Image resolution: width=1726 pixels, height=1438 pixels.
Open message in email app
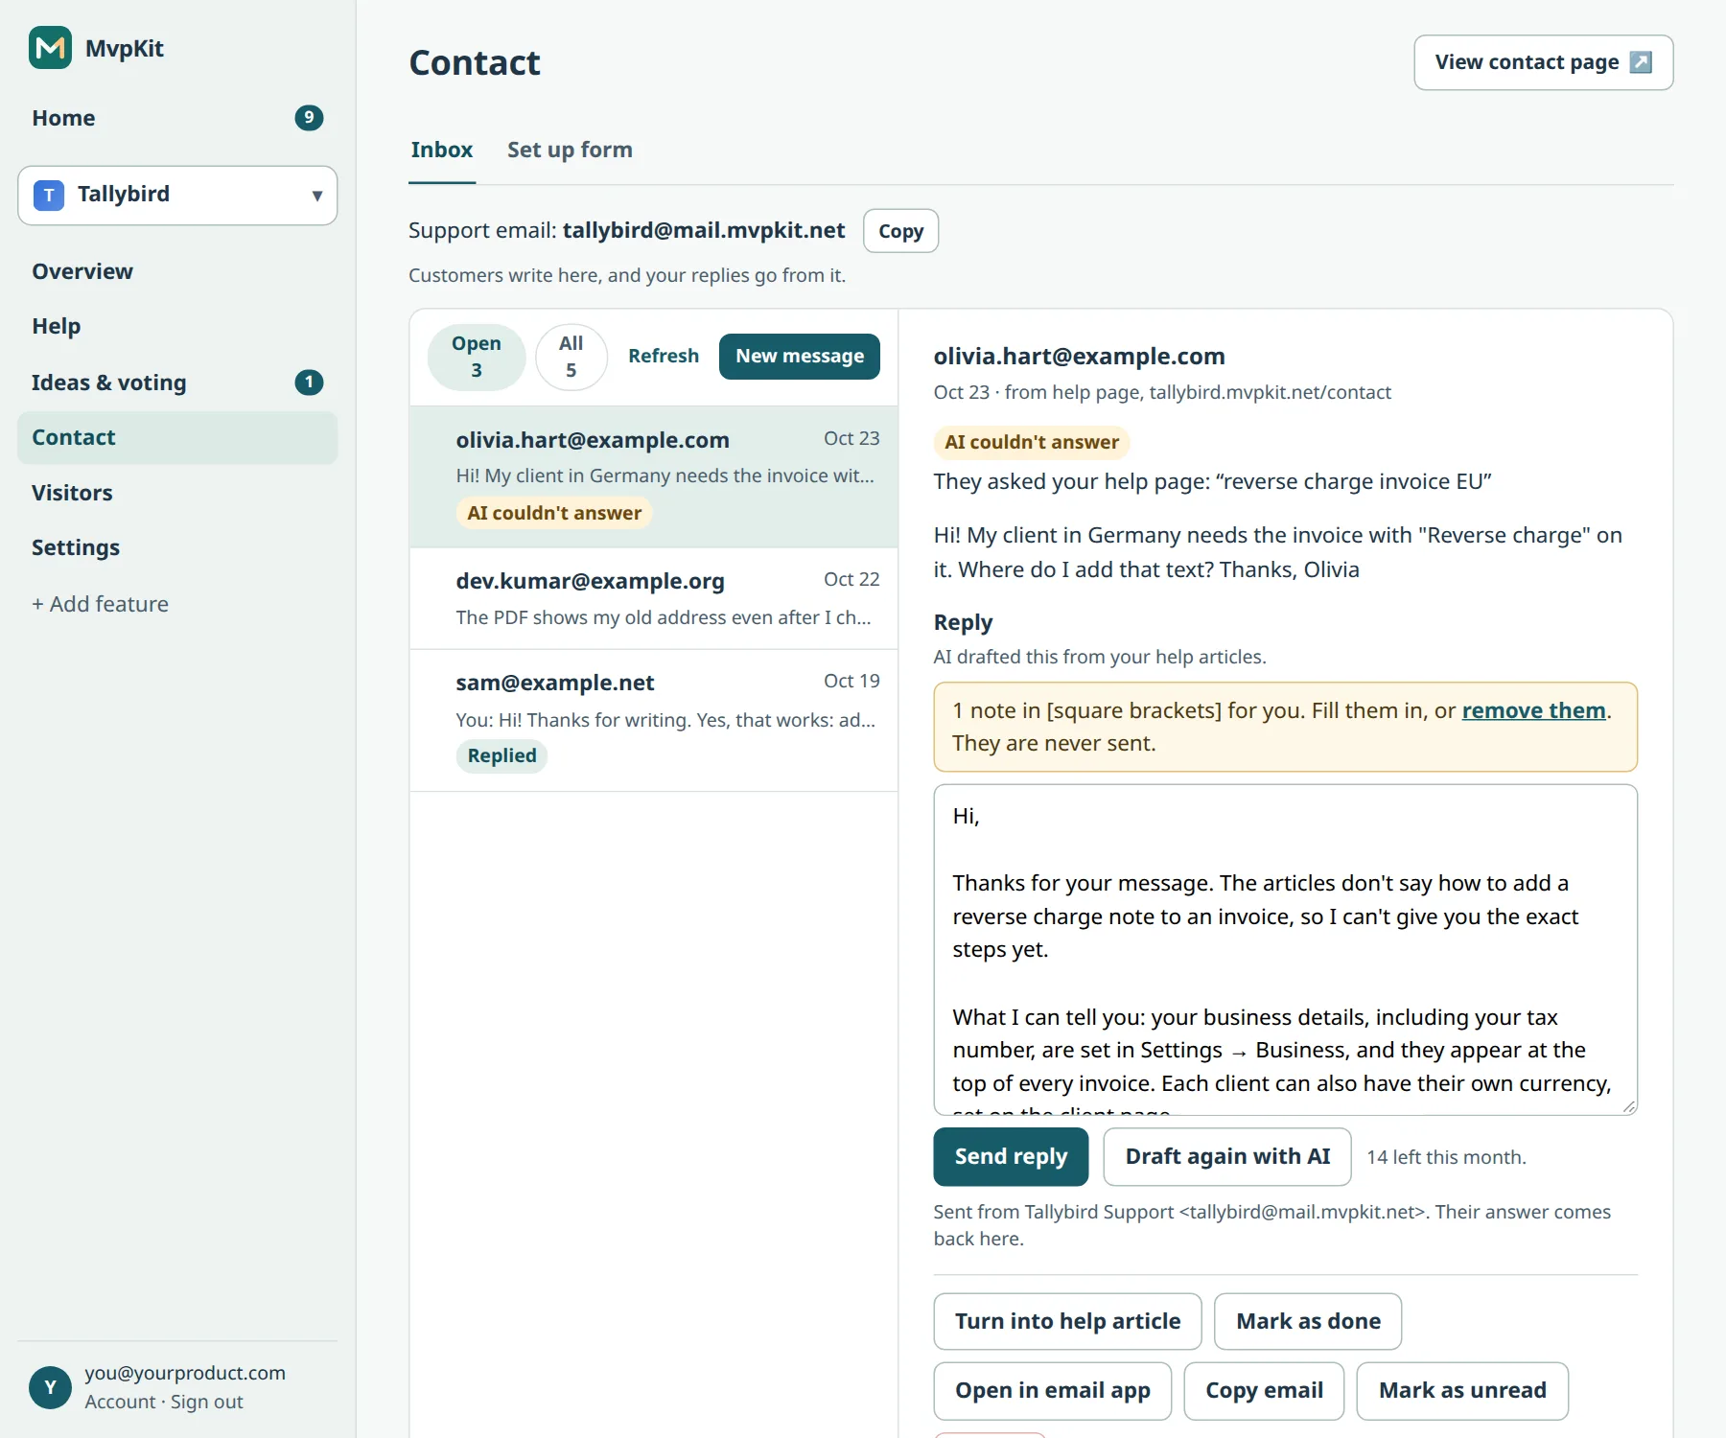point(1052,1391)
